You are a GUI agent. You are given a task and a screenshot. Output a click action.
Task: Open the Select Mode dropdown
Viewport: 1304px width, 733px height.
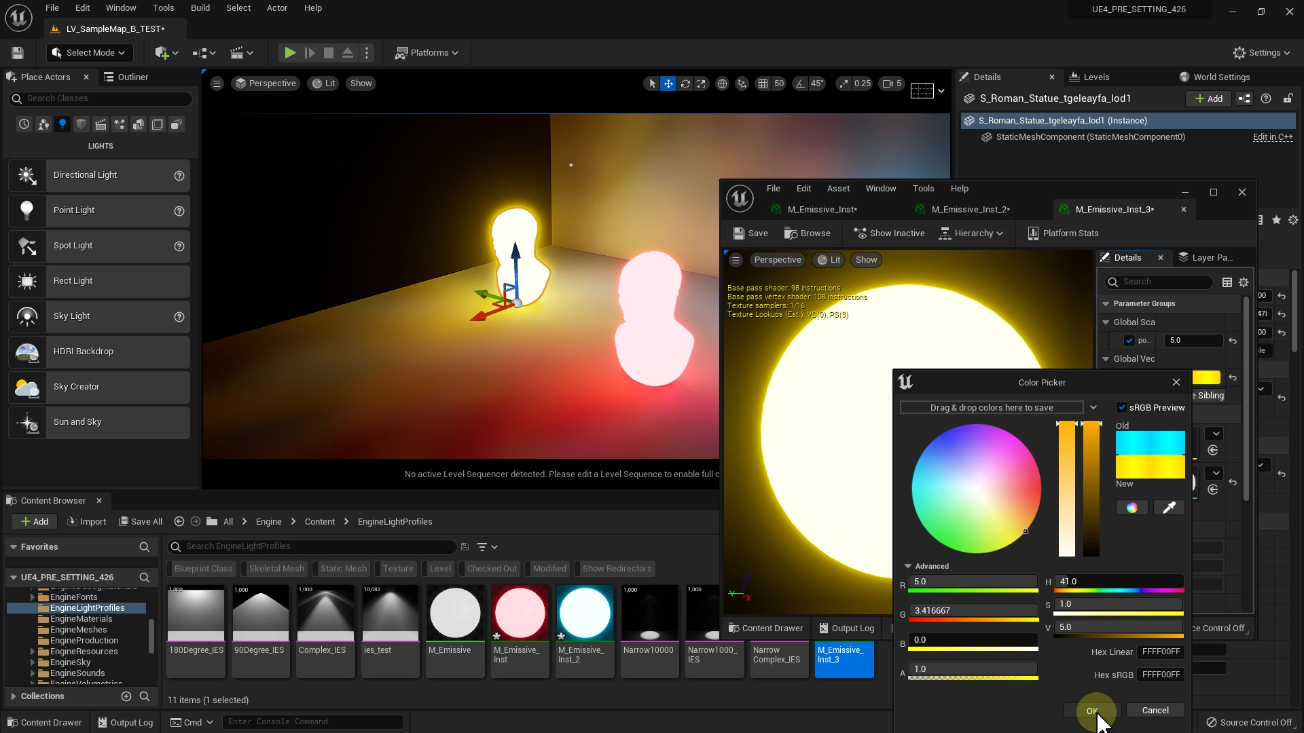click(x=89, y=53)
